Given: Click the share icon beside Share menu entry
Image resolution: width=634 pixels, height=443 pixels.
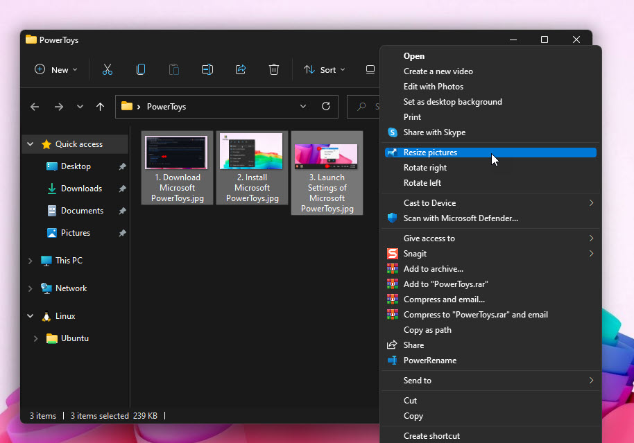Looking at the screenshot, I should pos(392,345).
